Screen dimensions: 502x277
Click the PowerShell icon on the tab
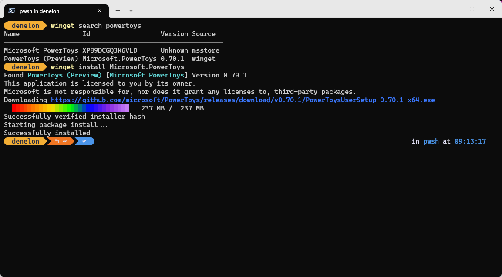11,10
